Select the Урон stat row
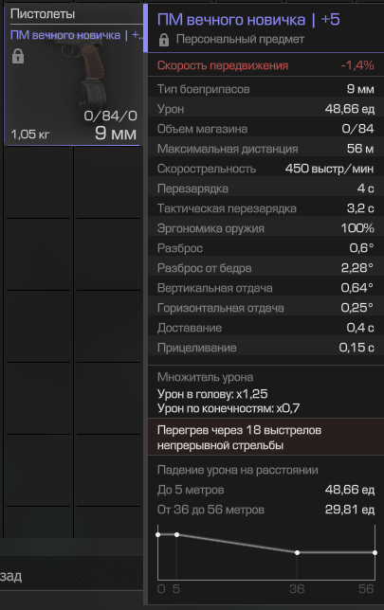Viewport: 384px width, 610px height. (x=265, y=109)
